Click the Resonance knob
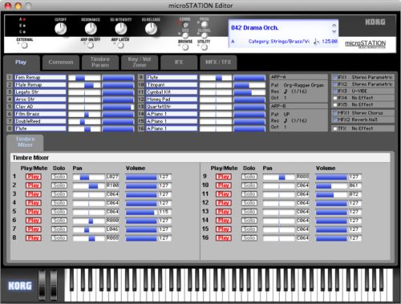The width and height of the screenshot is (401, 304). 91,29
